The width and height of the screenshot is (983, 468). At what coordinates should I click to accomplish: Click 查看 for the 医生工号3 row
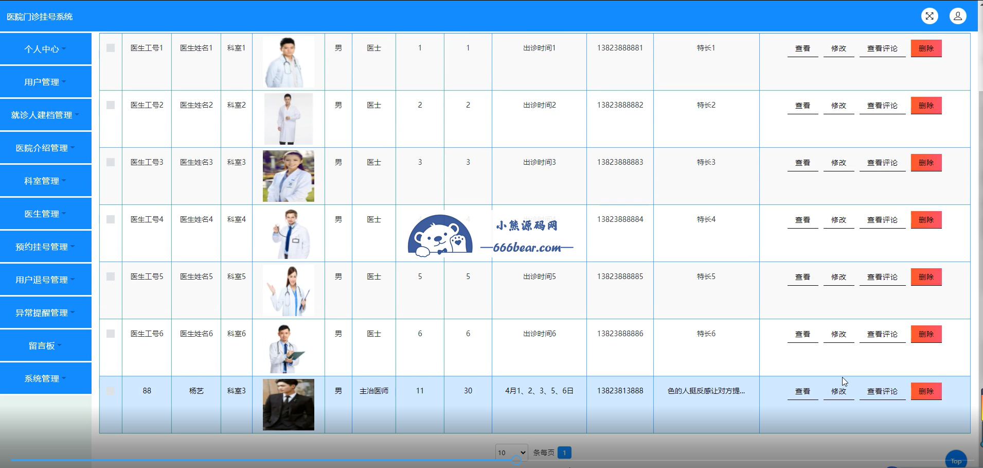point(802,163)
